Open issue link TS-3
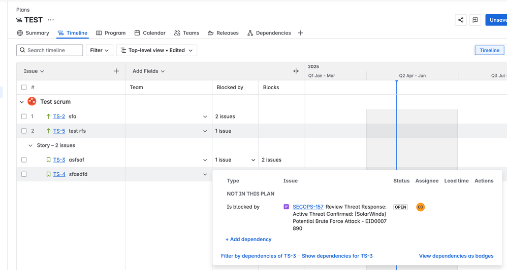The image size is (507, 270). click(x=59, y=160)
